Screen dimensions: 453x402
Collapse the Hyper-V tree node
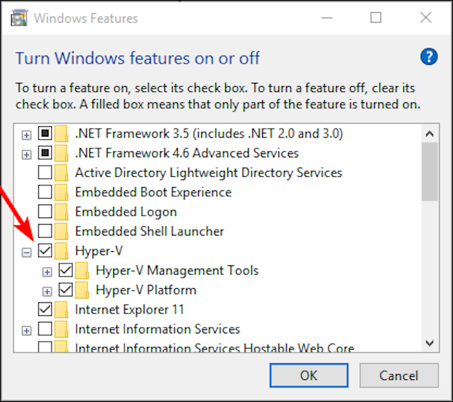pyautogui.click(x=27, y=253)
